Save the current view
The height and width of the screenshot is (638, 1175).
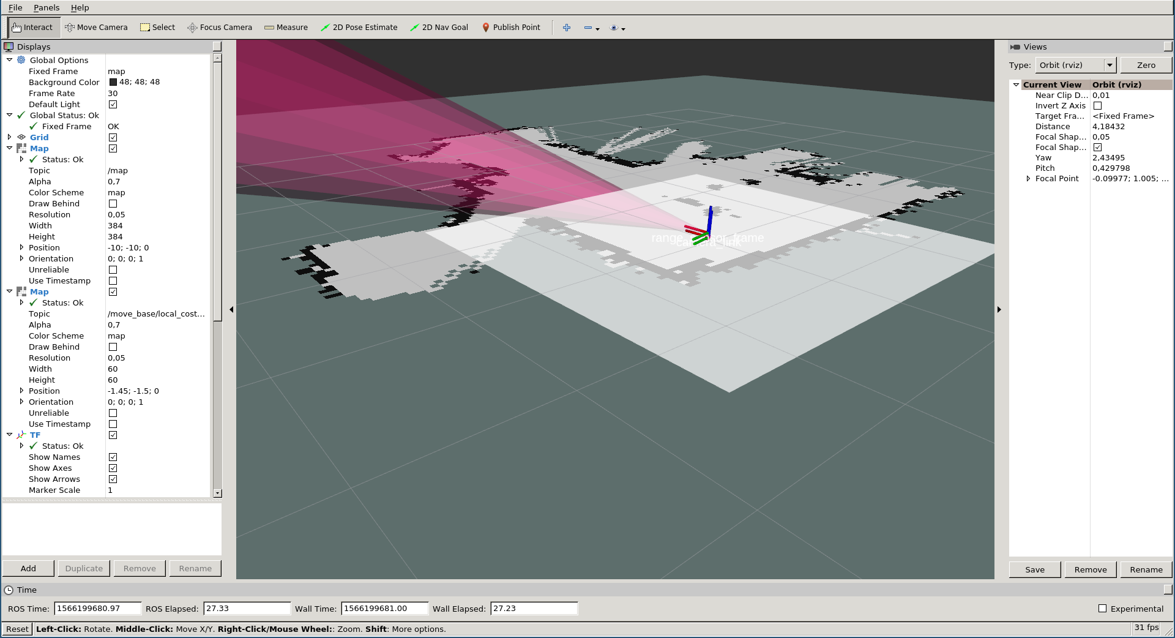point(1035,569)
